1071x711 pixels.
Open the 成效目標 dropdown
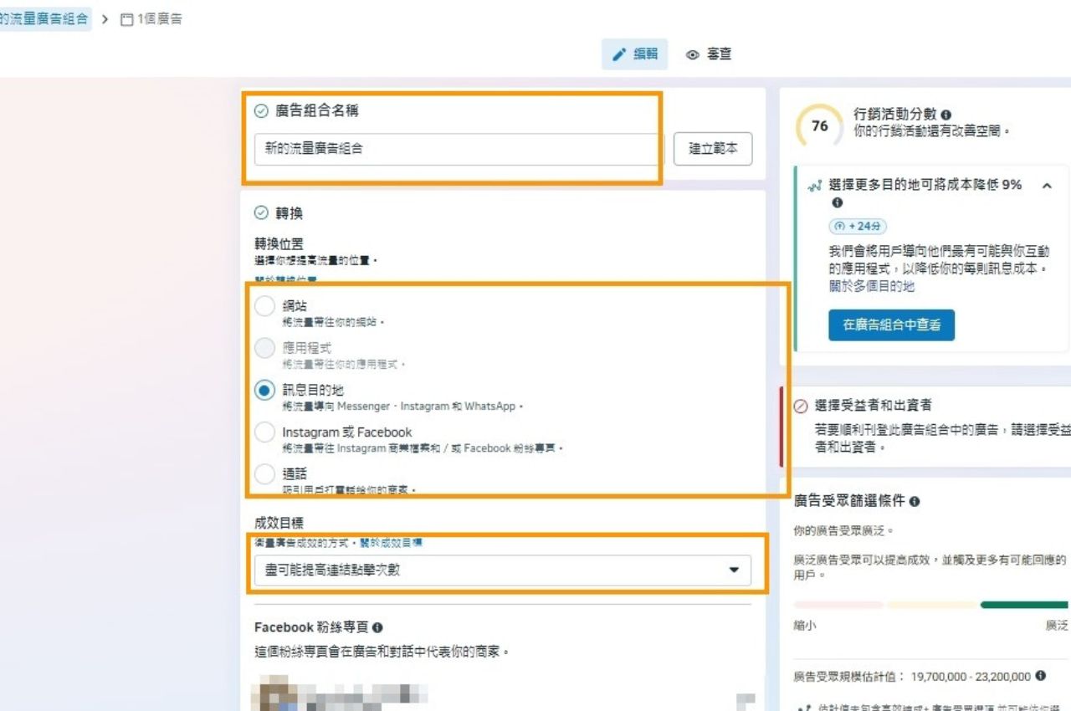tap(503, 570)
